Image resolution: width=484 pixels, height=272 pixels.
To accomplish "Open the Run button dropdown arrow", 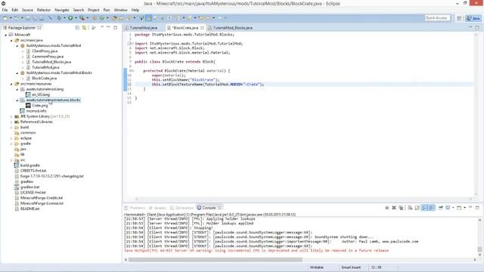I will [76, 18].
